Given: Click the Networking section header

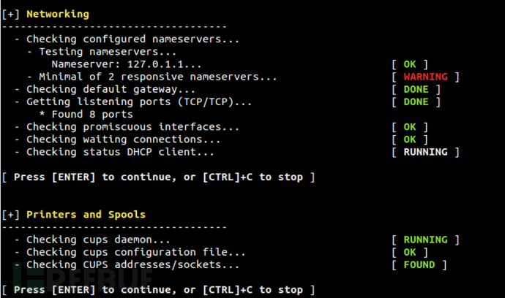Looking at the screenshot, I should [x=58, y=14].
